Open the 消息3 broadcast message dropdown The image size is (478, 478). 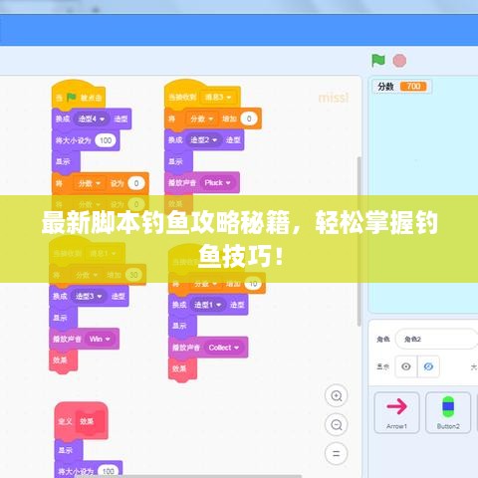tap(218, 98)
